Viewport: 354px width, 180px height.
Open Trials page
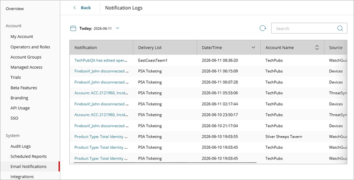point(15,77)
